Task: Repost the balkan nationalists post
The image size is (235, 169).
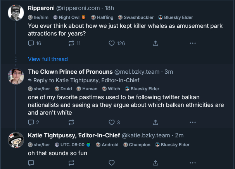Action: (71, 122)
